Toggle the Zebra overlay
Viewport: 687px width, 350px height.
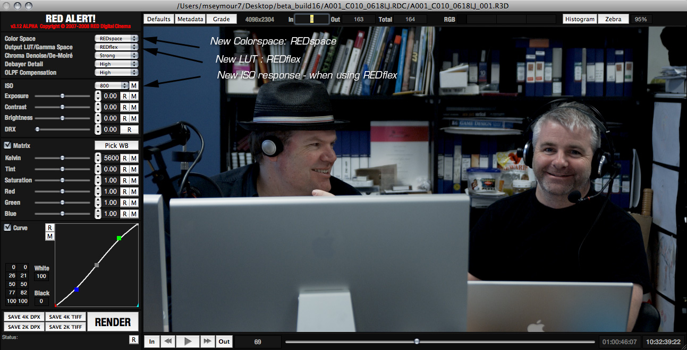pyautogui.click(x=613, y=19)
